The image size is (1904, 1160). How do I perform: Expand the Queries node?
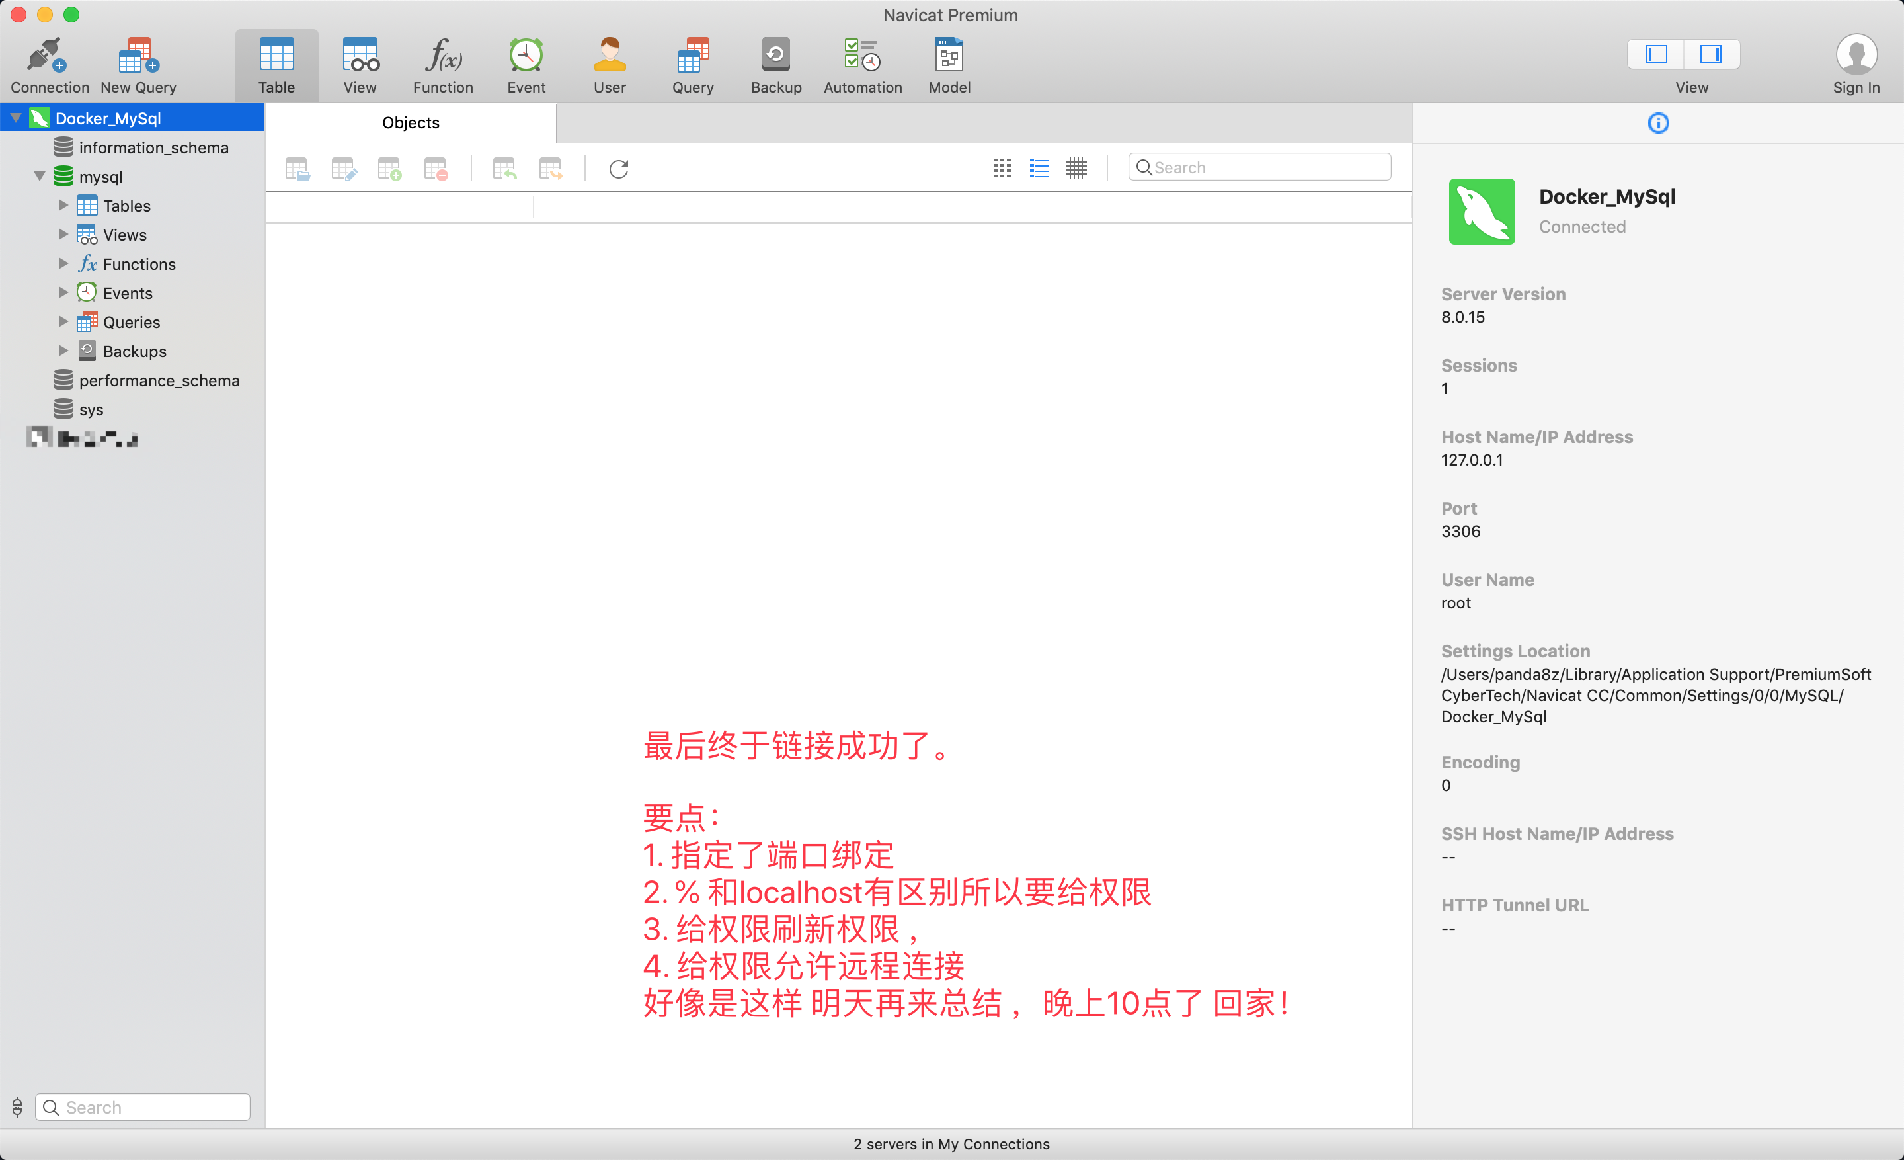tap(63, 321)
